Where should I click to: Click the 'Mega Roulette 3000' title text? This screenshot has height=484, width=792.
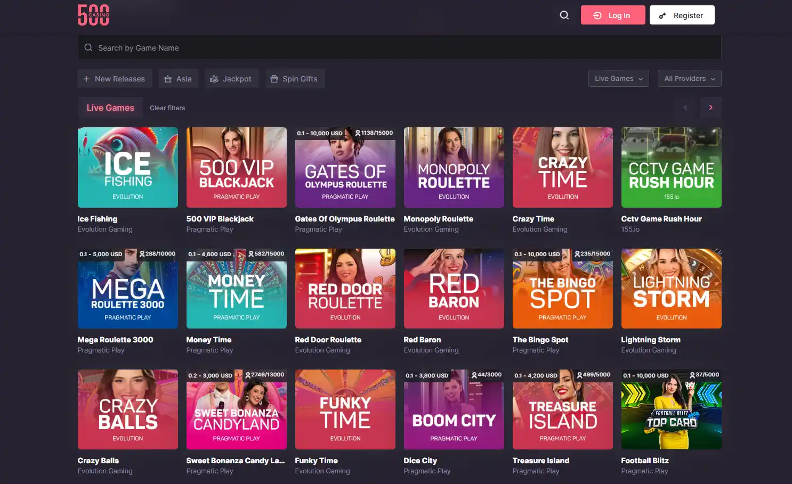click(116, 340)
